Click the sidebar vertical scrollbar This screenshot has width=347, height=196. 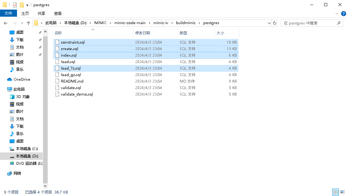tap(45, 108)
